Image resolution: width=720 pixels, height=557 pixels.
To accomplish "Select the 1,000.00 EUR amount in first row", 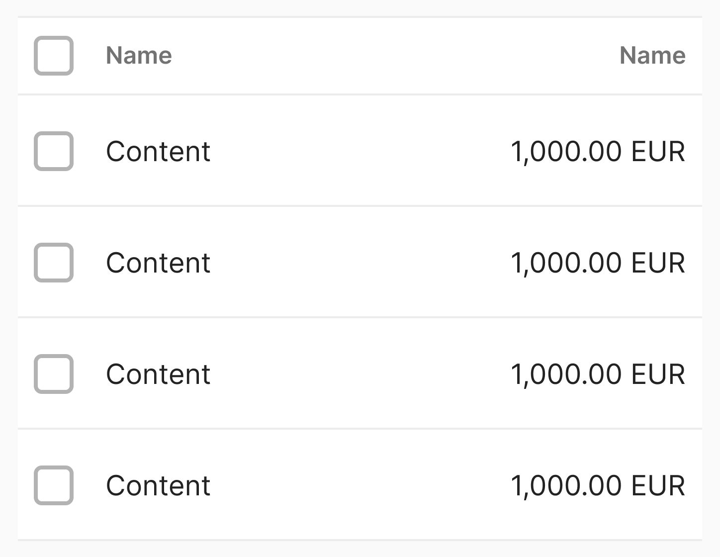I will click(x=598, y=151).
